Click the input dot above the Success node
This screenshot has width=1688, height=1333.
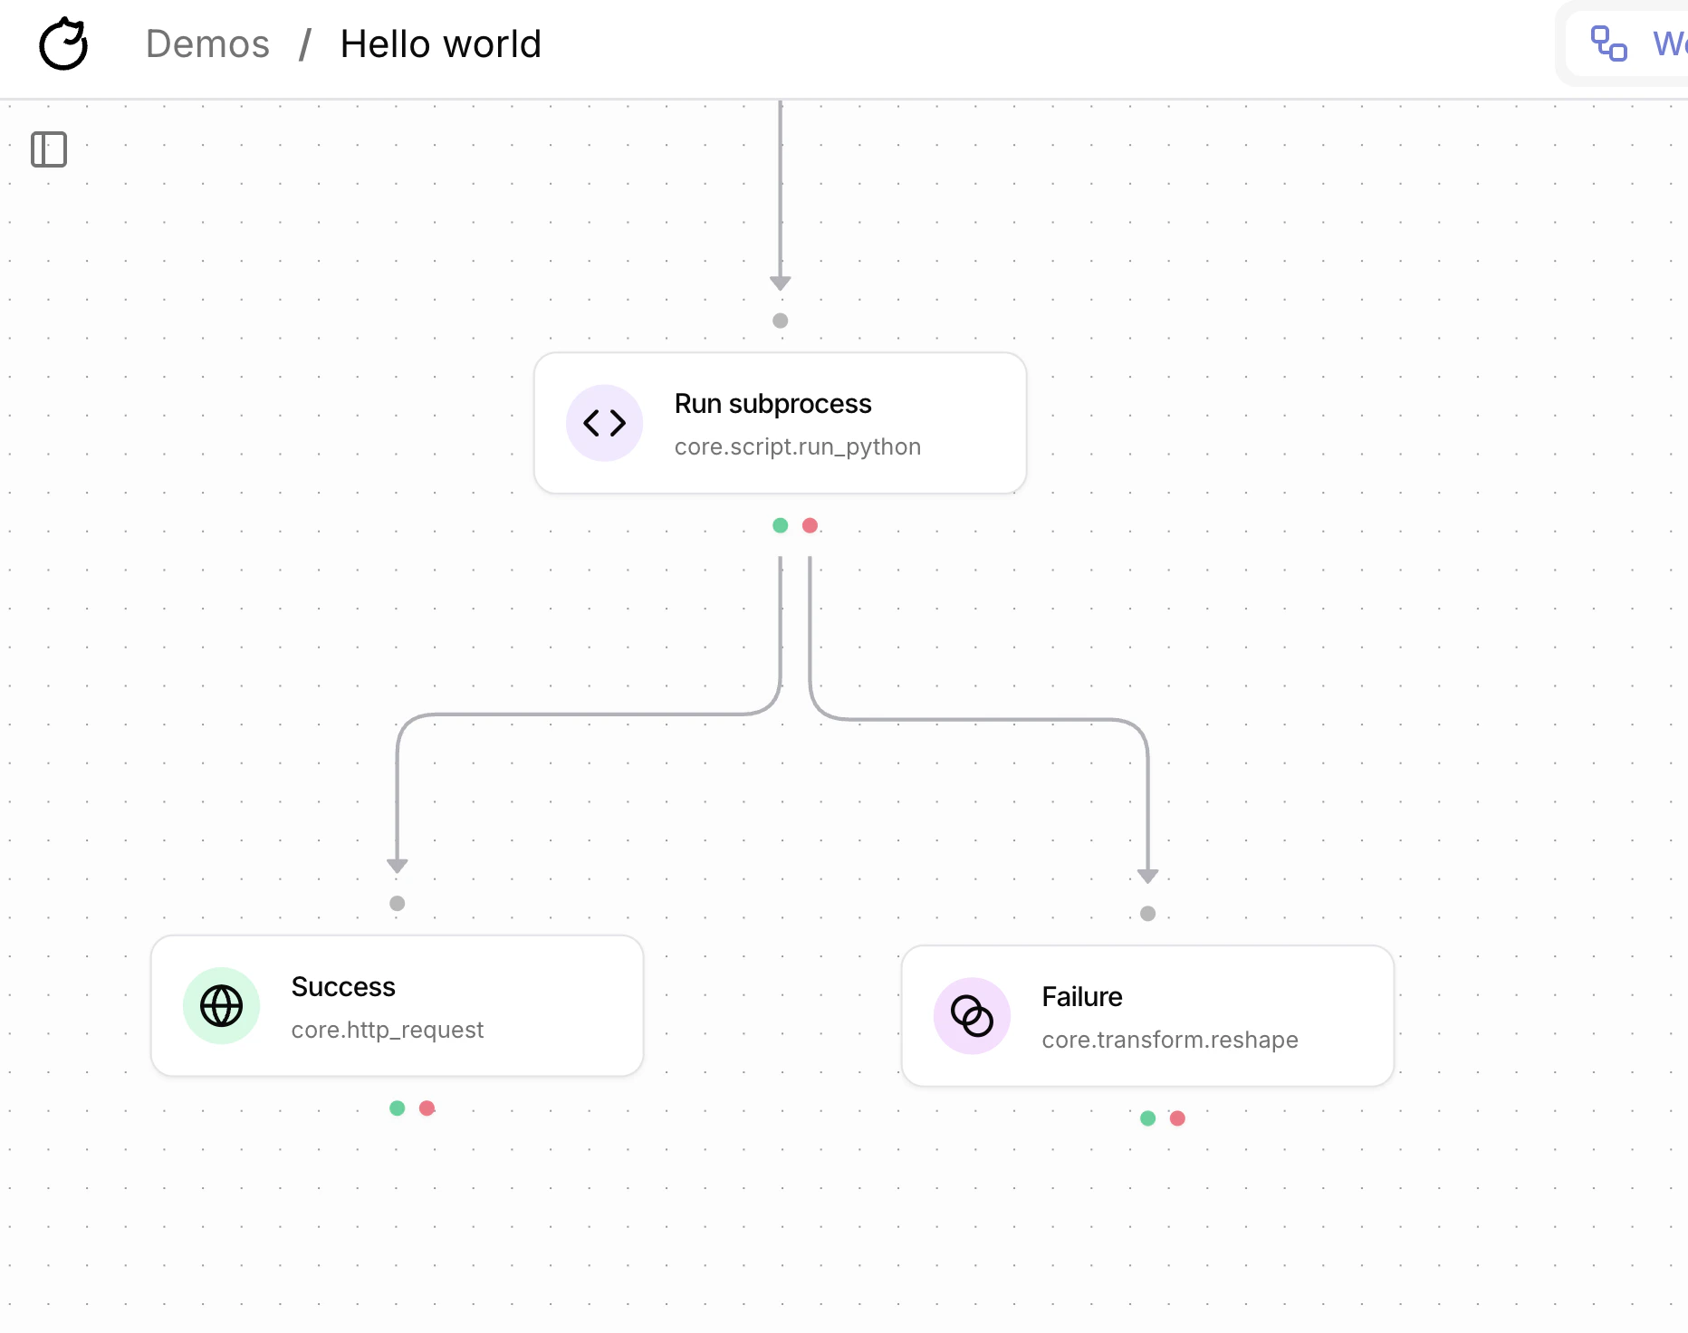397,903
